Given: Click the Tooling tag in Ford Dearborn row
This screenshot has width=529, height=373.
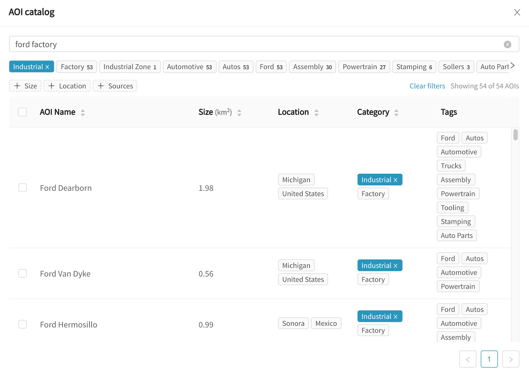Looking at the screenshot, I should (x=453, y=208).
